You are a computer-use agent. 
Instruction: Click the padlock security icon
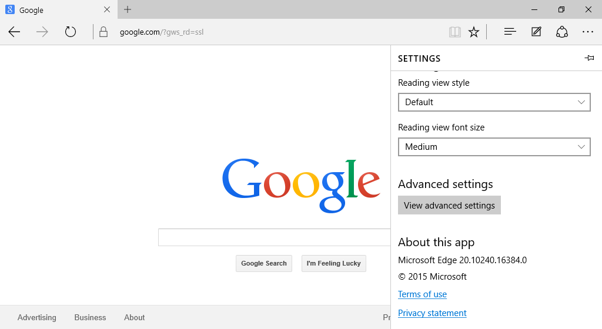103,32
